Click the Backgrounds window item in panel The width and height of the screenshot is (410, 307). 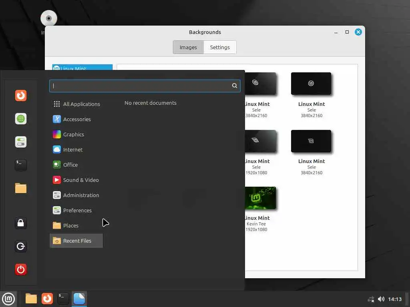pyautogui.click(x=79, y=299)
